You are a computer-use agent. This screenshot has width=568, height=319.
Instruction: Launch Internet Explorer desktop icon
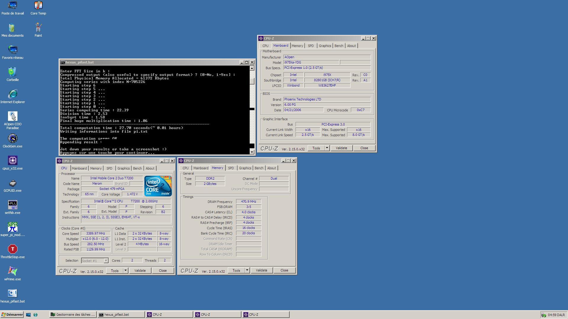point(12,97)
